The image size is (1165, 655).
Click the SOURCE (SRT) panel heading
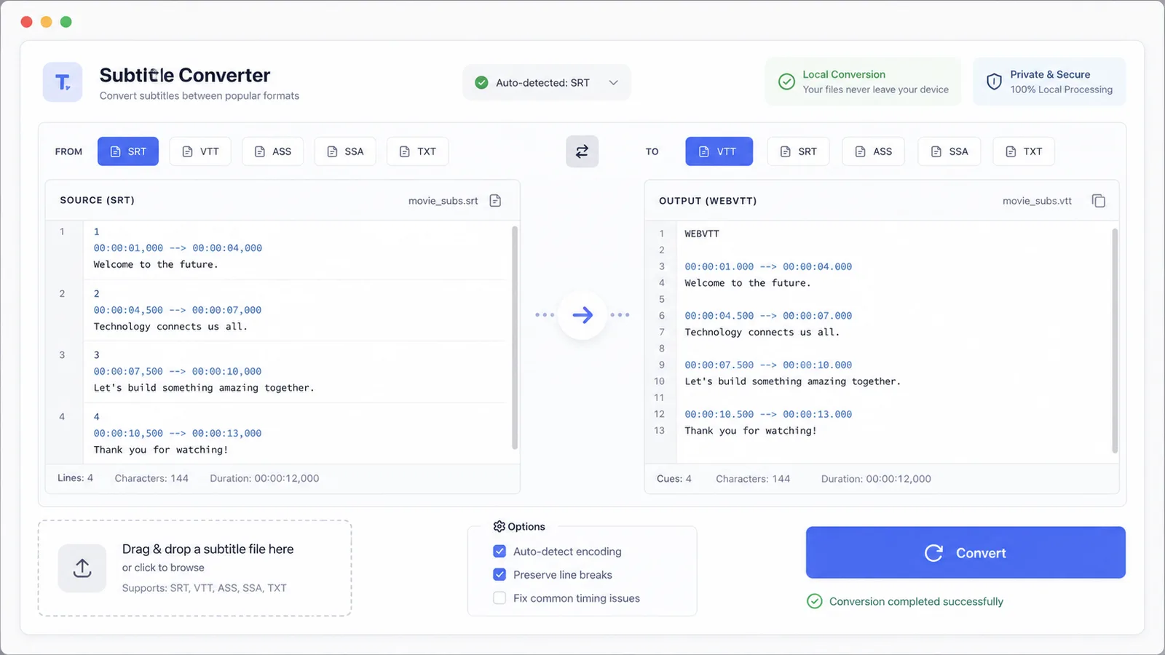97,200
